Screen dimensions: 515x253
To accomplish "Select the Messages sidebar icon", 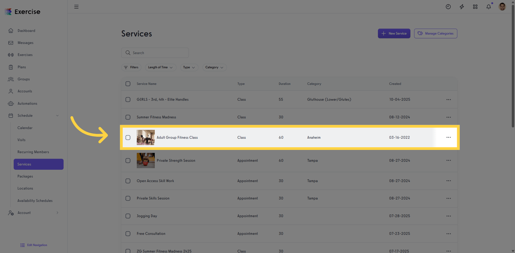I will tap(10, 43).
